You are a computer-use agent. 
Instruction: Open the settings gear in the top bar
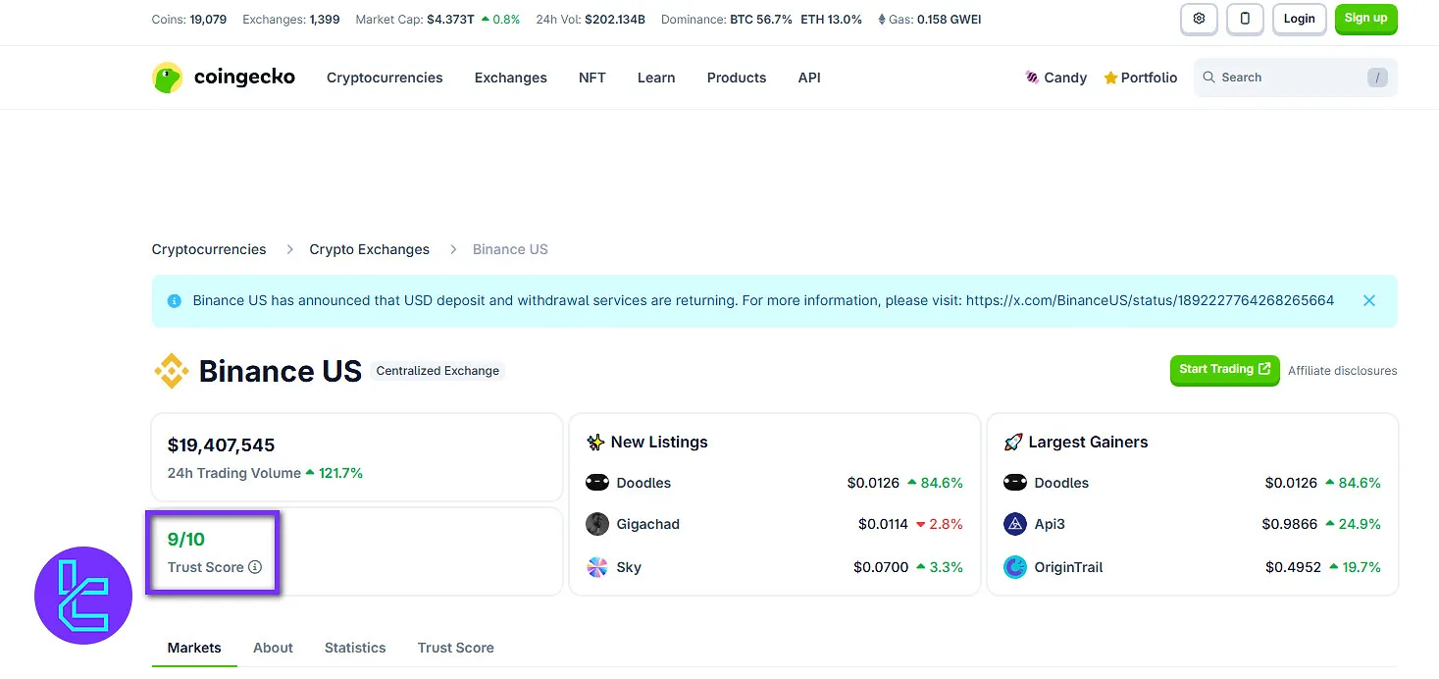1199,19
